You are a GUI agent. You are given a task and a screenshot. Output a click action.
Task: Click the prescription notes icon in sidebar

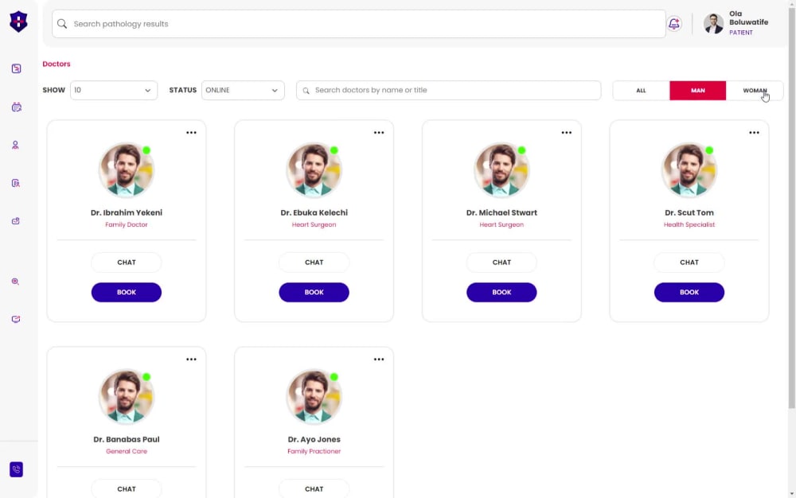(x=16, y=220)
